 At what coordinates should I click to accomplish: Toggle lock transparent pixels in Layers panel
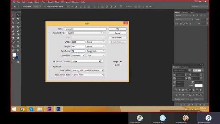tap(181, 24)
